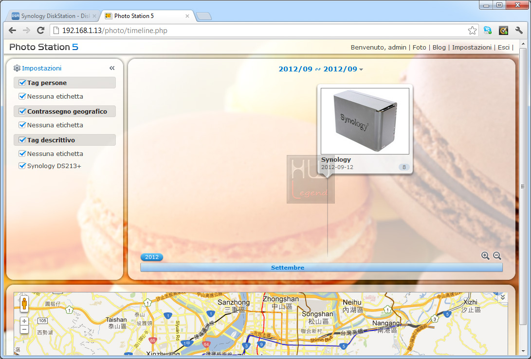This screenshot has height=359, width=531.
Task: Zoom in on the map
Action: [24, 321]
